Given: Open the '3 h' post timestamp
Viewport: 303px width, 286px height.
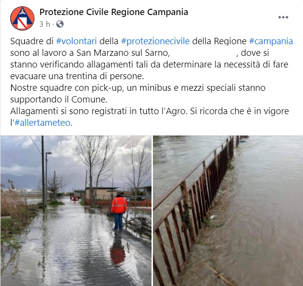Looking at the screenshot, I should [x=45, y=24].
